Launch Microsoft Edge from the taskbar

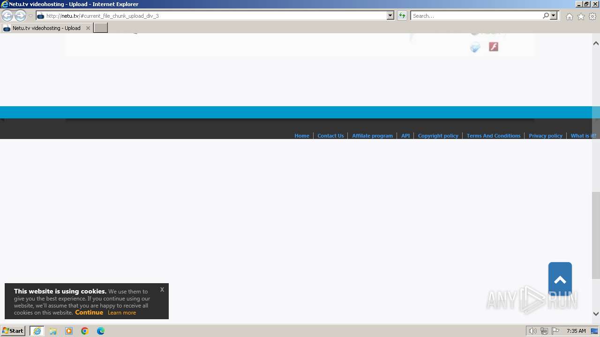point(101,331)
